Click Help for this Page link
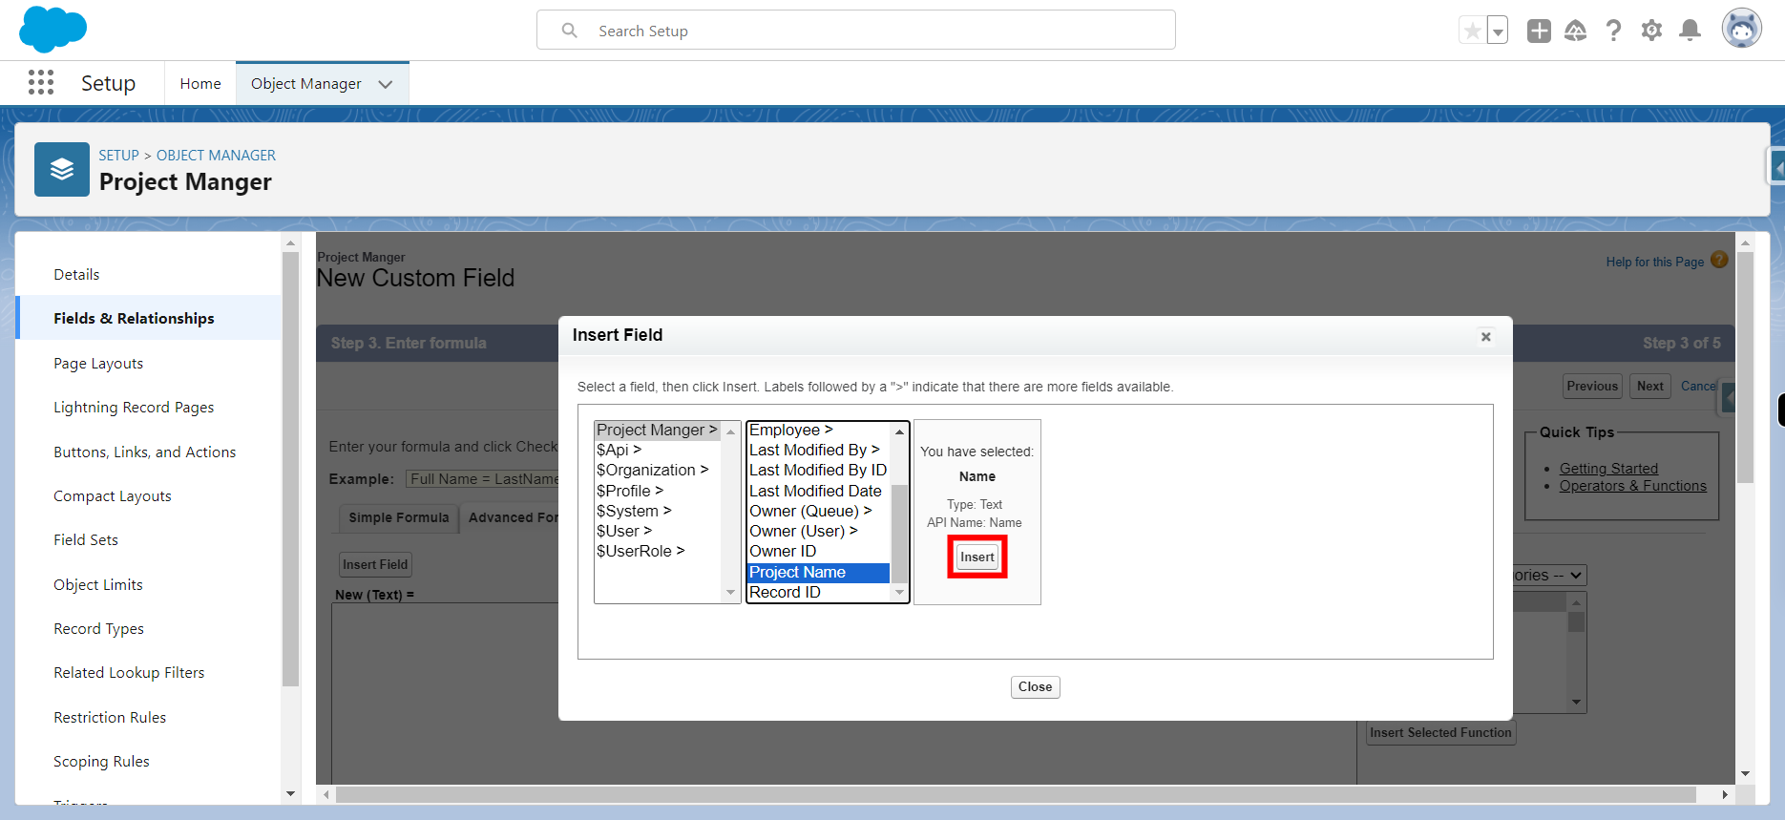 click(x=1655, y=262)
